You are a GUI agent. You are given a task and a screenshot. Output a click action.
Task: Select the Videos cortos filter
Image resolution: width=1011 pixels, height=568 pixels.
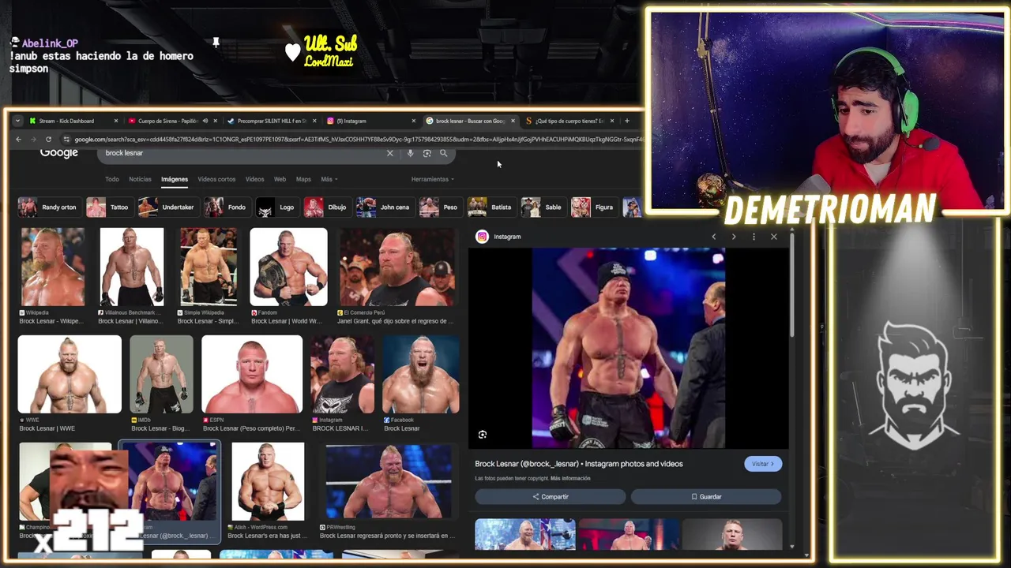click(x=216, y=179)
